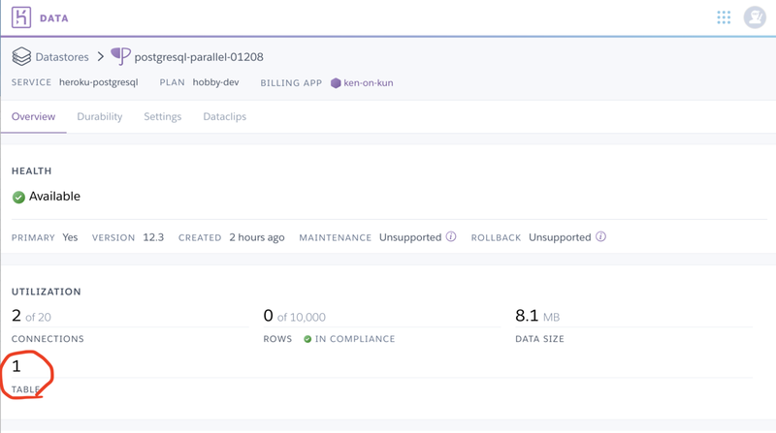Click the breadcrumb chevron after Datastores

[x=101, y=56]
